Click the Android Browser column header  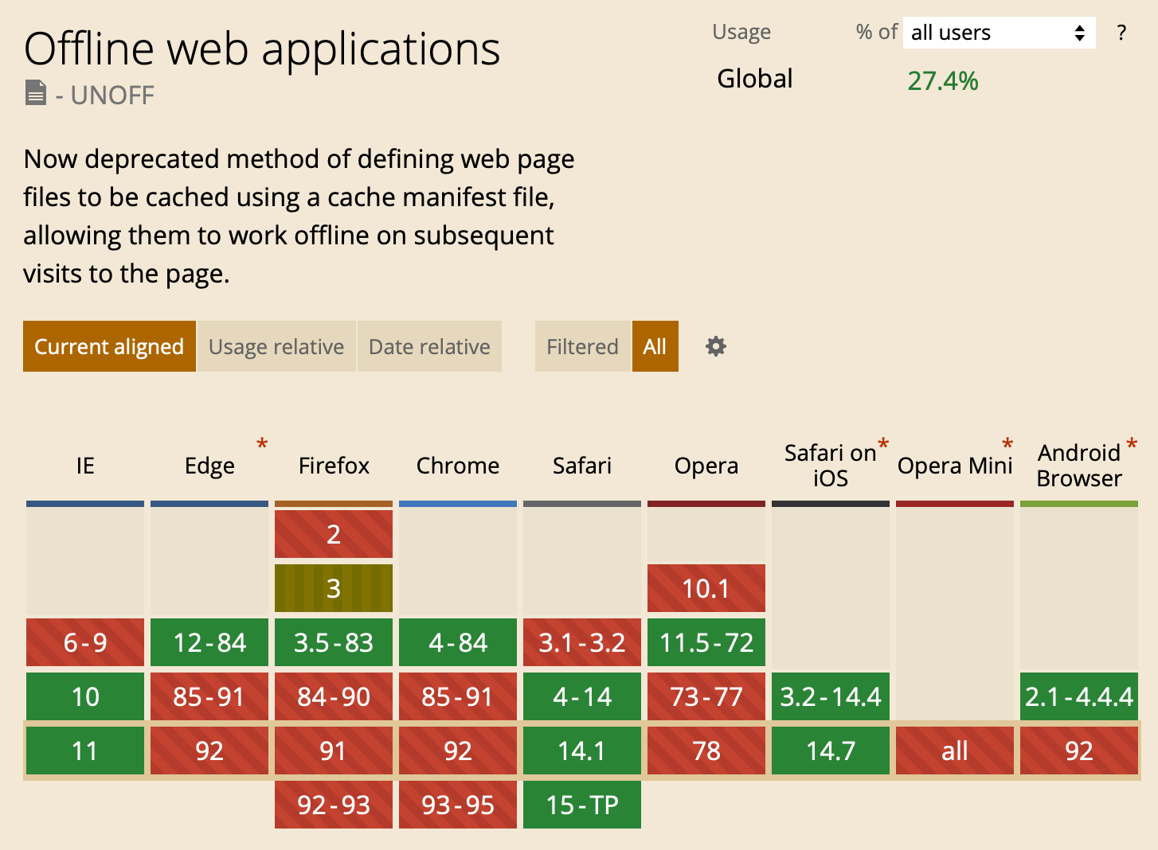pyautogui.click(x=1079, y=466)
